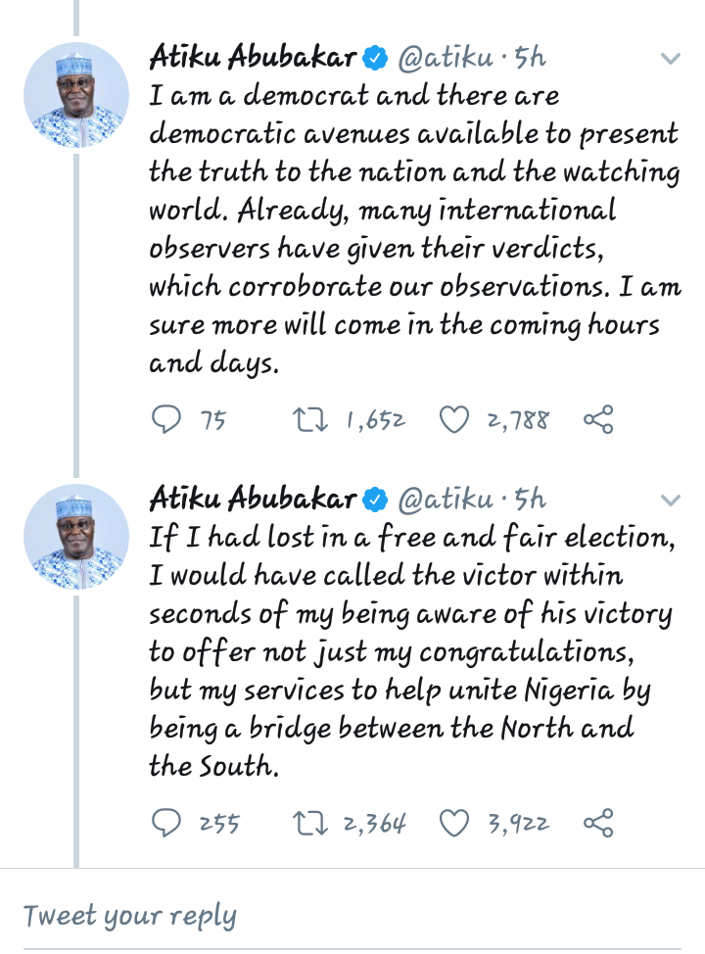This screenshot has width=705, height=954.
Task: Share the tweet about international observers
Action: coord(597,420)
